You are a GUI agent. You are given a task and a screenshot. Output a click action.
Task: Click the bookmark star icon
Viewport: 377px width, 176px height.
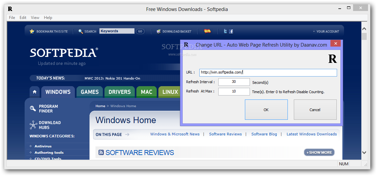(x=32, y=32)
